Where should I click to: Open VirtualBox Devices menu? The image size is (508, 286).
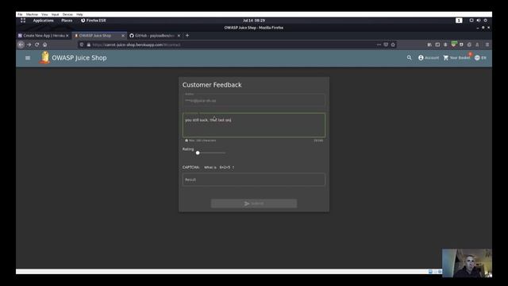point(67,14)
